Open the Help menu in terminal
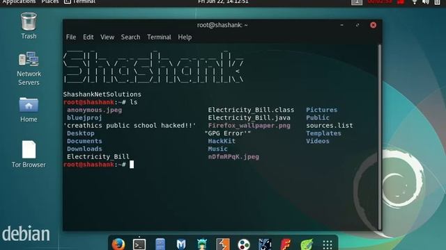The height and width of the screenshot is (250, 446). tap(185, 37)
